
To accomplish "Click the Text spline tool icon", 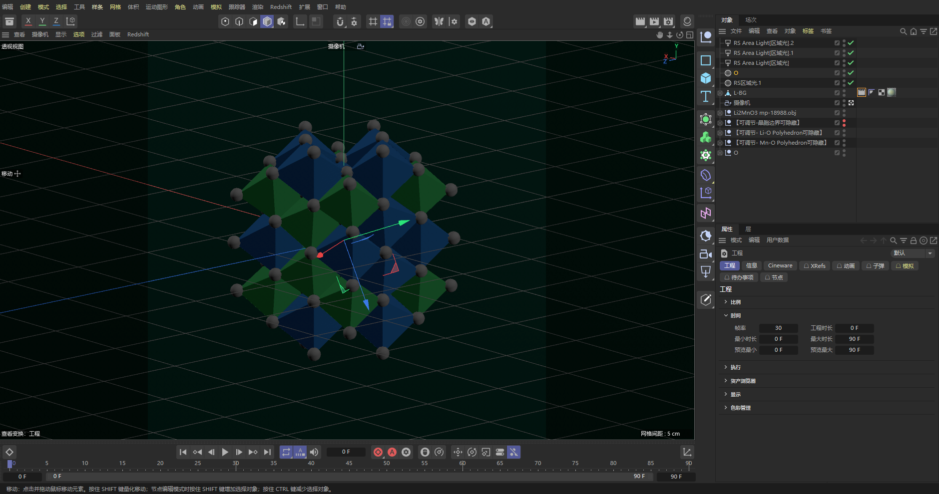I will click(706, 96).
